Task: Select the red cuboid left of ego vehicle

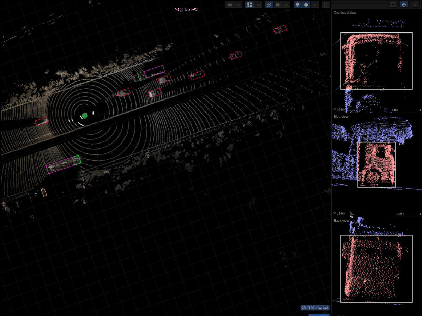Action: tap(42, 122)
